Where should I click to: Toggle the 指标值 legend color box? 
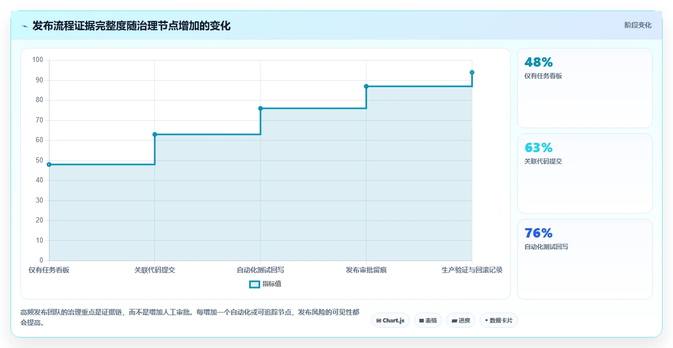coord(254,284)
